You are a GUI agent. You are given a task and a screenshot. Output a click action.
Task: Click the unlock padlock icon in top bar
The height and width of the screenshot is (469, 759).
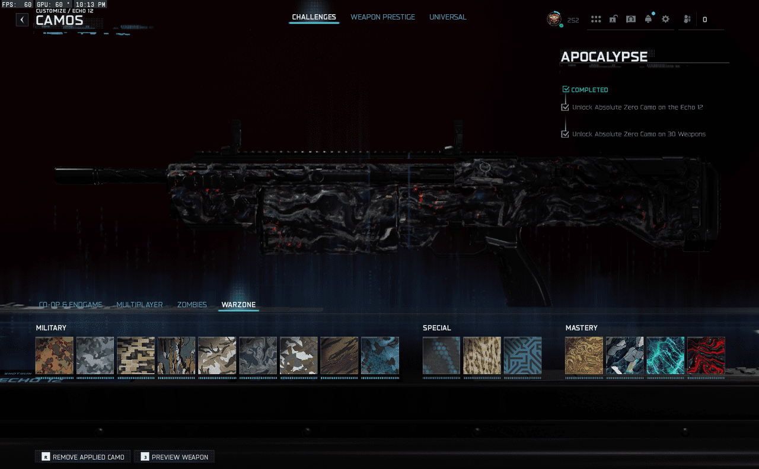[x=613, y=20]
